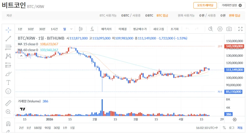Open chart settings hexagon icon
Image resolution: width=247 pixels, height=134 pixels.
220,29
